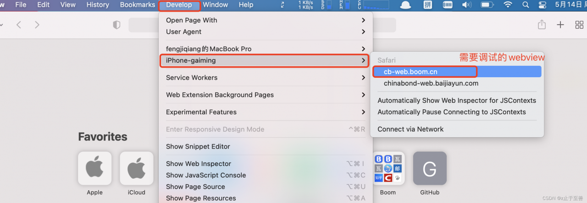Image resolution: width=587 pixels, height=203 pixels.
Task: Choose Show Web Inspector
Action: [x=266, y=164]
